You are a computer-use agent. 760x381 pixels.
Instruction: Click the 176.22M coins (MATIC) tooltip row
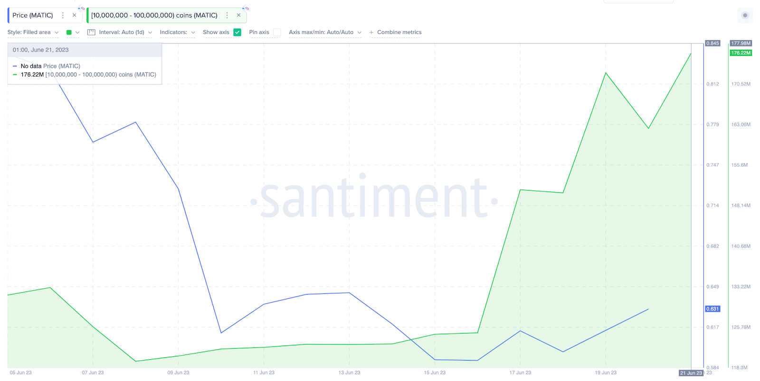point(85,75)
